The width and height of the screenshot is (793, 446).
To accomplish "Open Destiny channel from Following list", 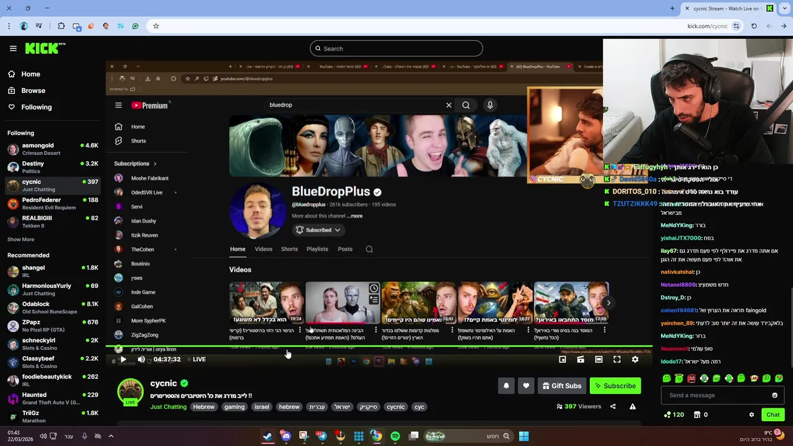I will click(53, 167).
